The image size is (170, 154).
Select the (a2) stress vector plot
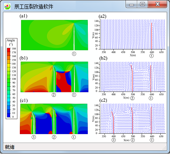point(132,34)
